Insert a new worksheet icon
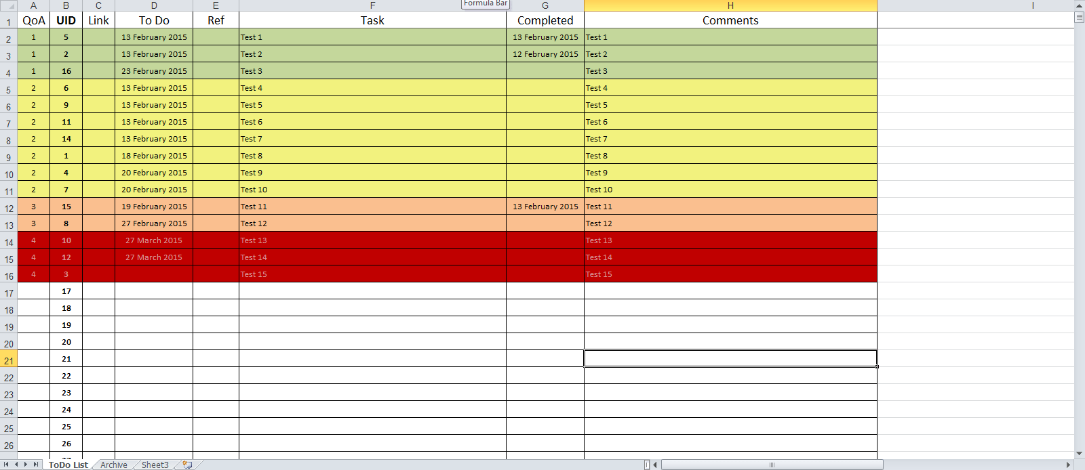The image size is (1085, 470). pyautogui.click(x=187, y=465)
